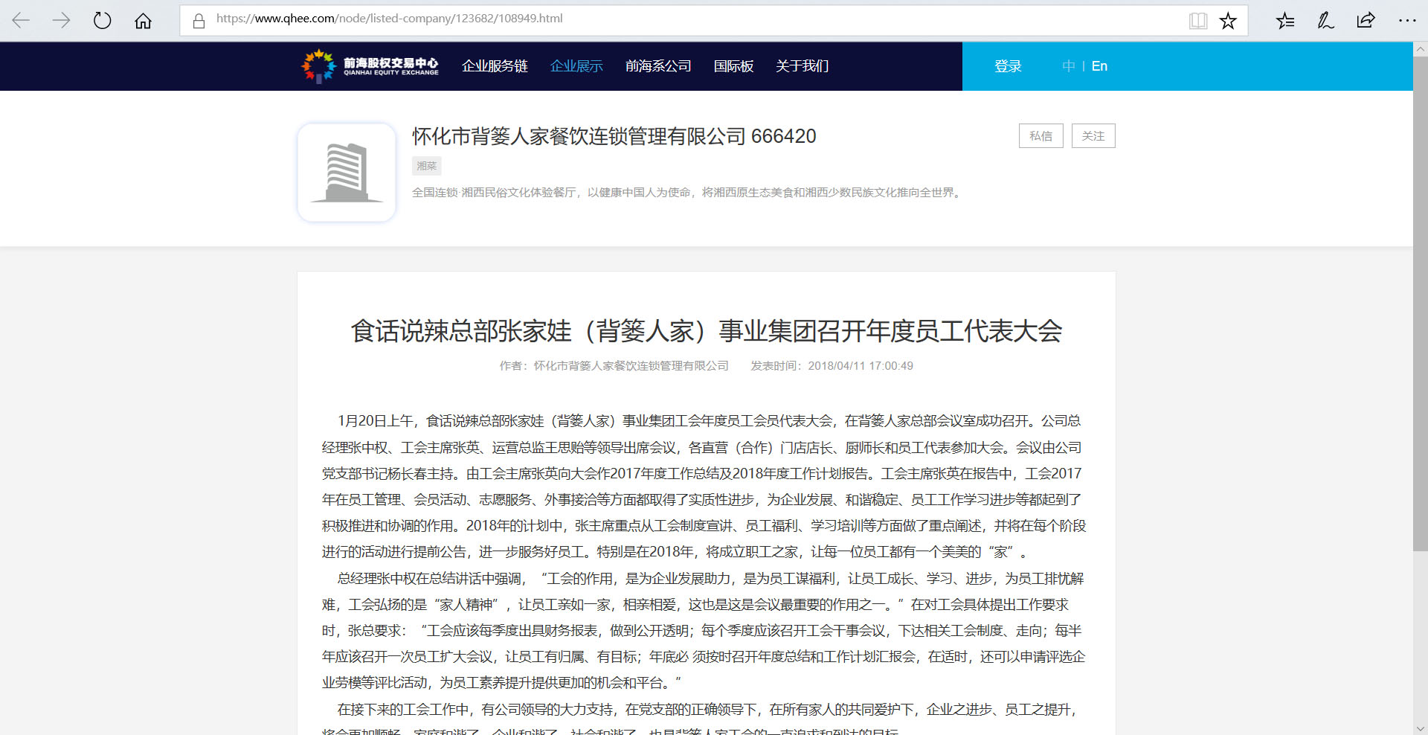Click the browser forward arrow
This screenshot has height=735, width=1428.
(x=61, y=20)
